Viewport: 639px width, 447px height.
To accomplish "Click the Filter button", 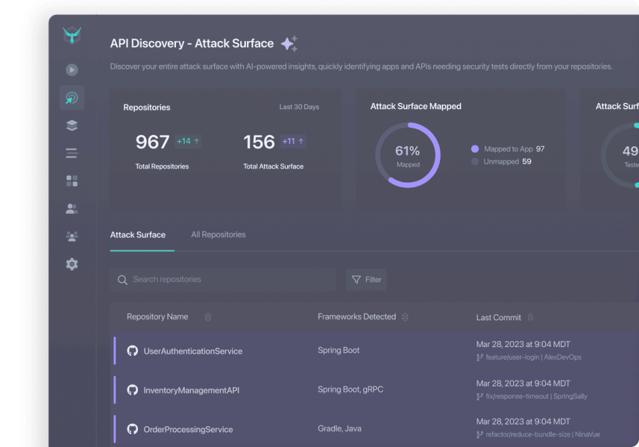I will tap(366, 280).
